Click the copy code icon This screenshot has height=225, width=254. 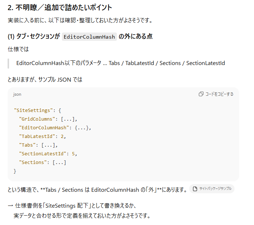click(201, 94)
